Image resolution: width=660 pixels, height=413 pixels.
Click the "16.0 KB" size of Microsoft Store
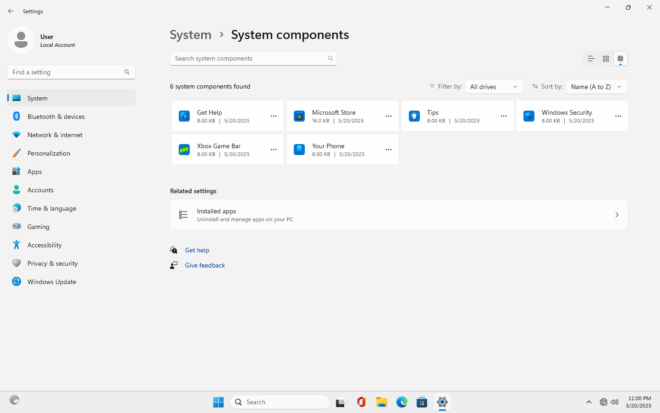point(321,121)
